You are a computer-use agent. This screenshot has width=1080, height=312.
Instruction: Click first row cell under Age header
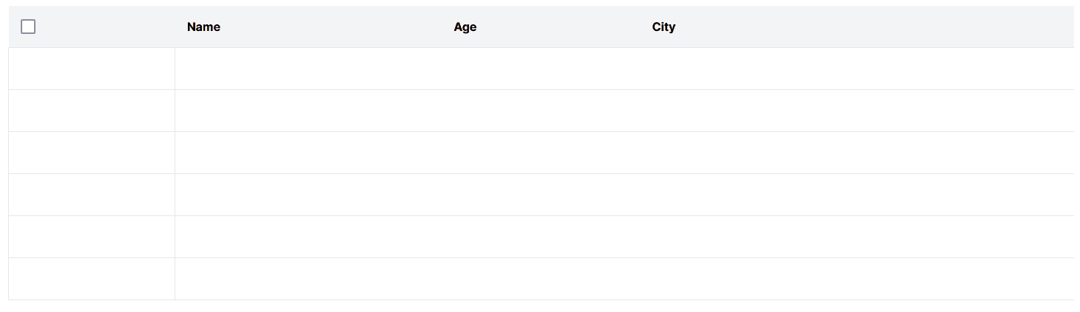coord(541,69)
